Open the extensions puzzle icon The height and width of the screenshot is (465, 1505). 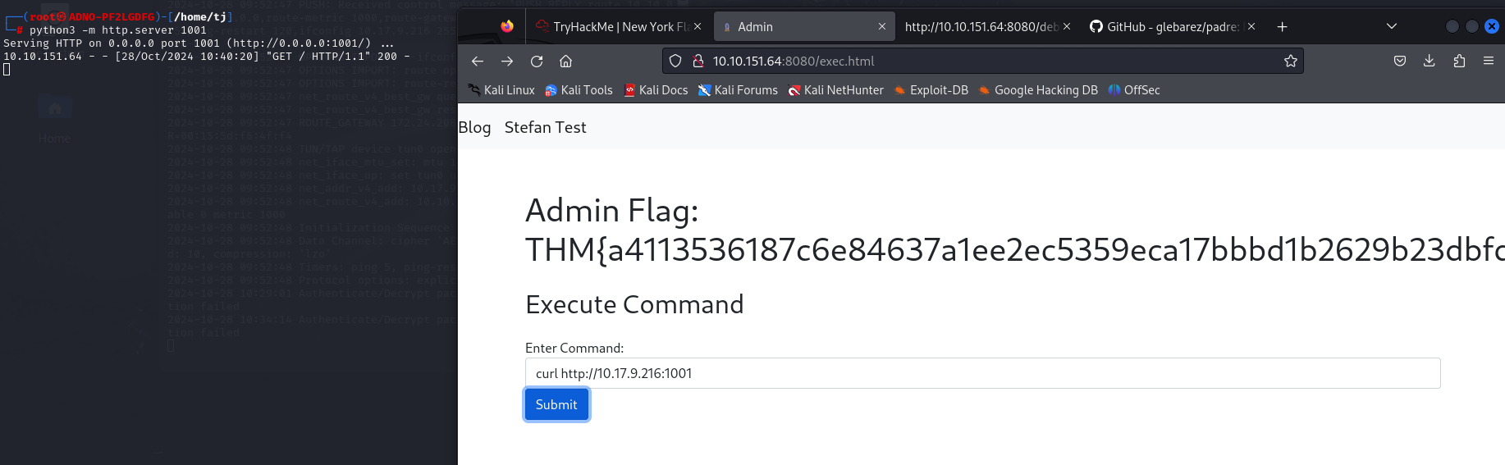[x=1459, y=61]
